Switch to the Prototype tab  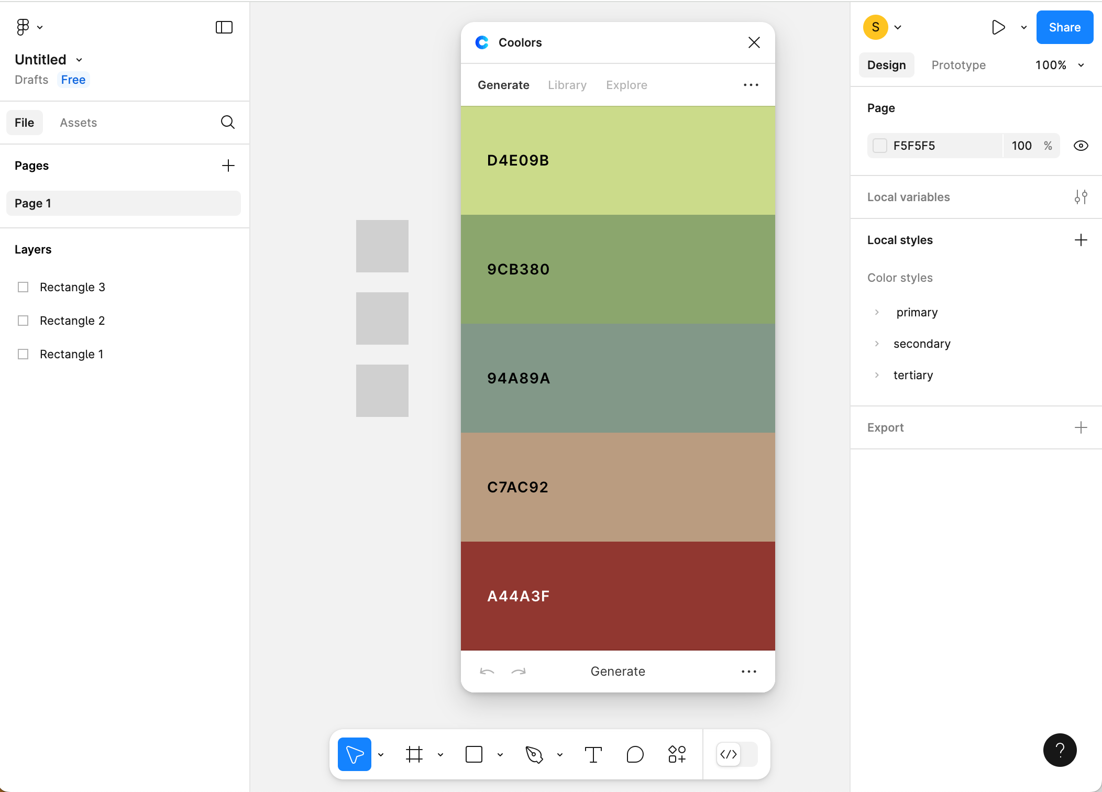(958, 65)
